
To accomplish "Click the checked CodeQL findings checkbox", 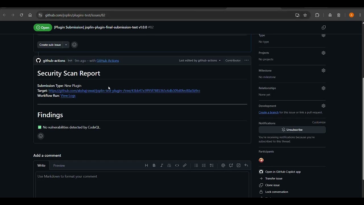I will [x=40, y=127].
